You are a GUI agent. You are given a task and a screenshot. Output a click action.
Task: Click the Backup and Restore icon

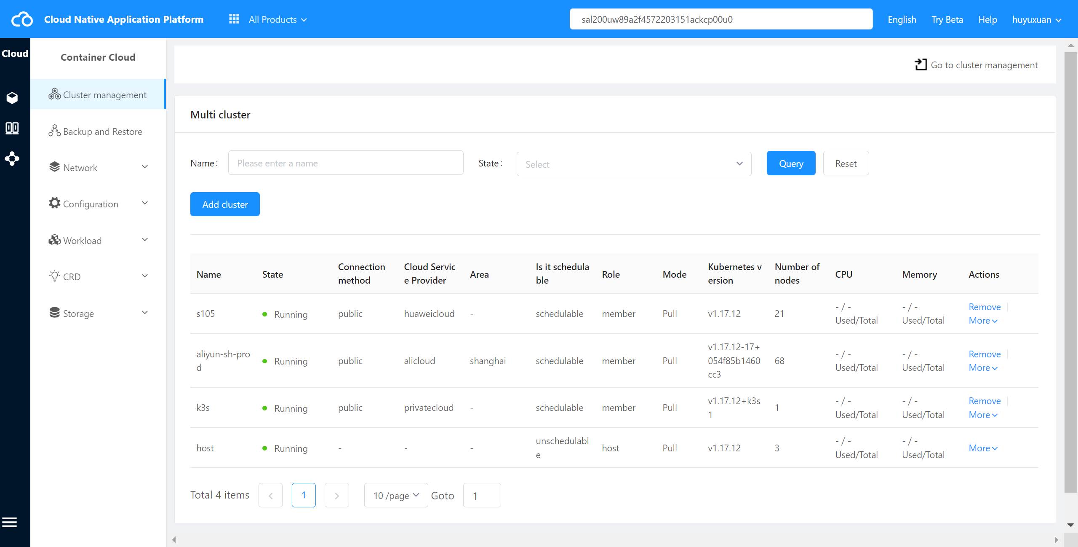54,131
